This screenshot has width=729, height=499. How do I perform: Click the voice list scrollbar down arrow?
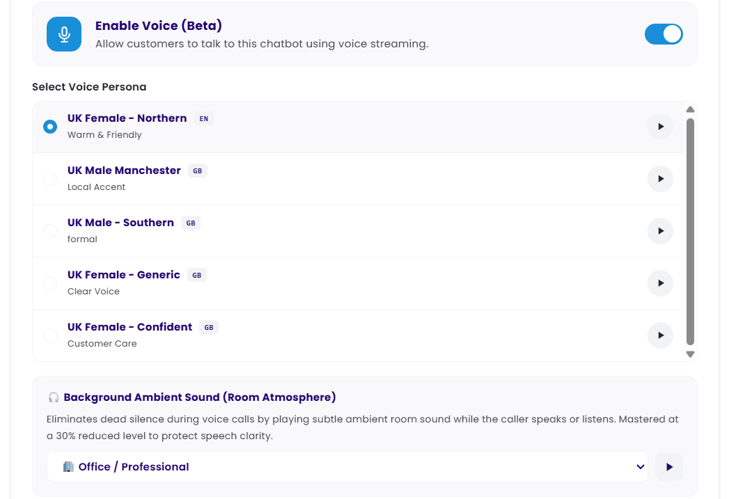691,354
